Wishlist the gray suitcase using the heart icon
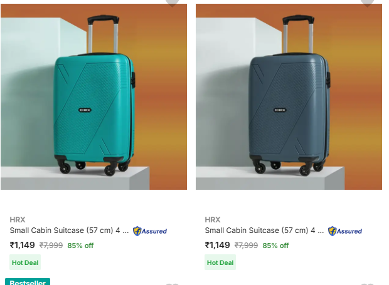 367,2
